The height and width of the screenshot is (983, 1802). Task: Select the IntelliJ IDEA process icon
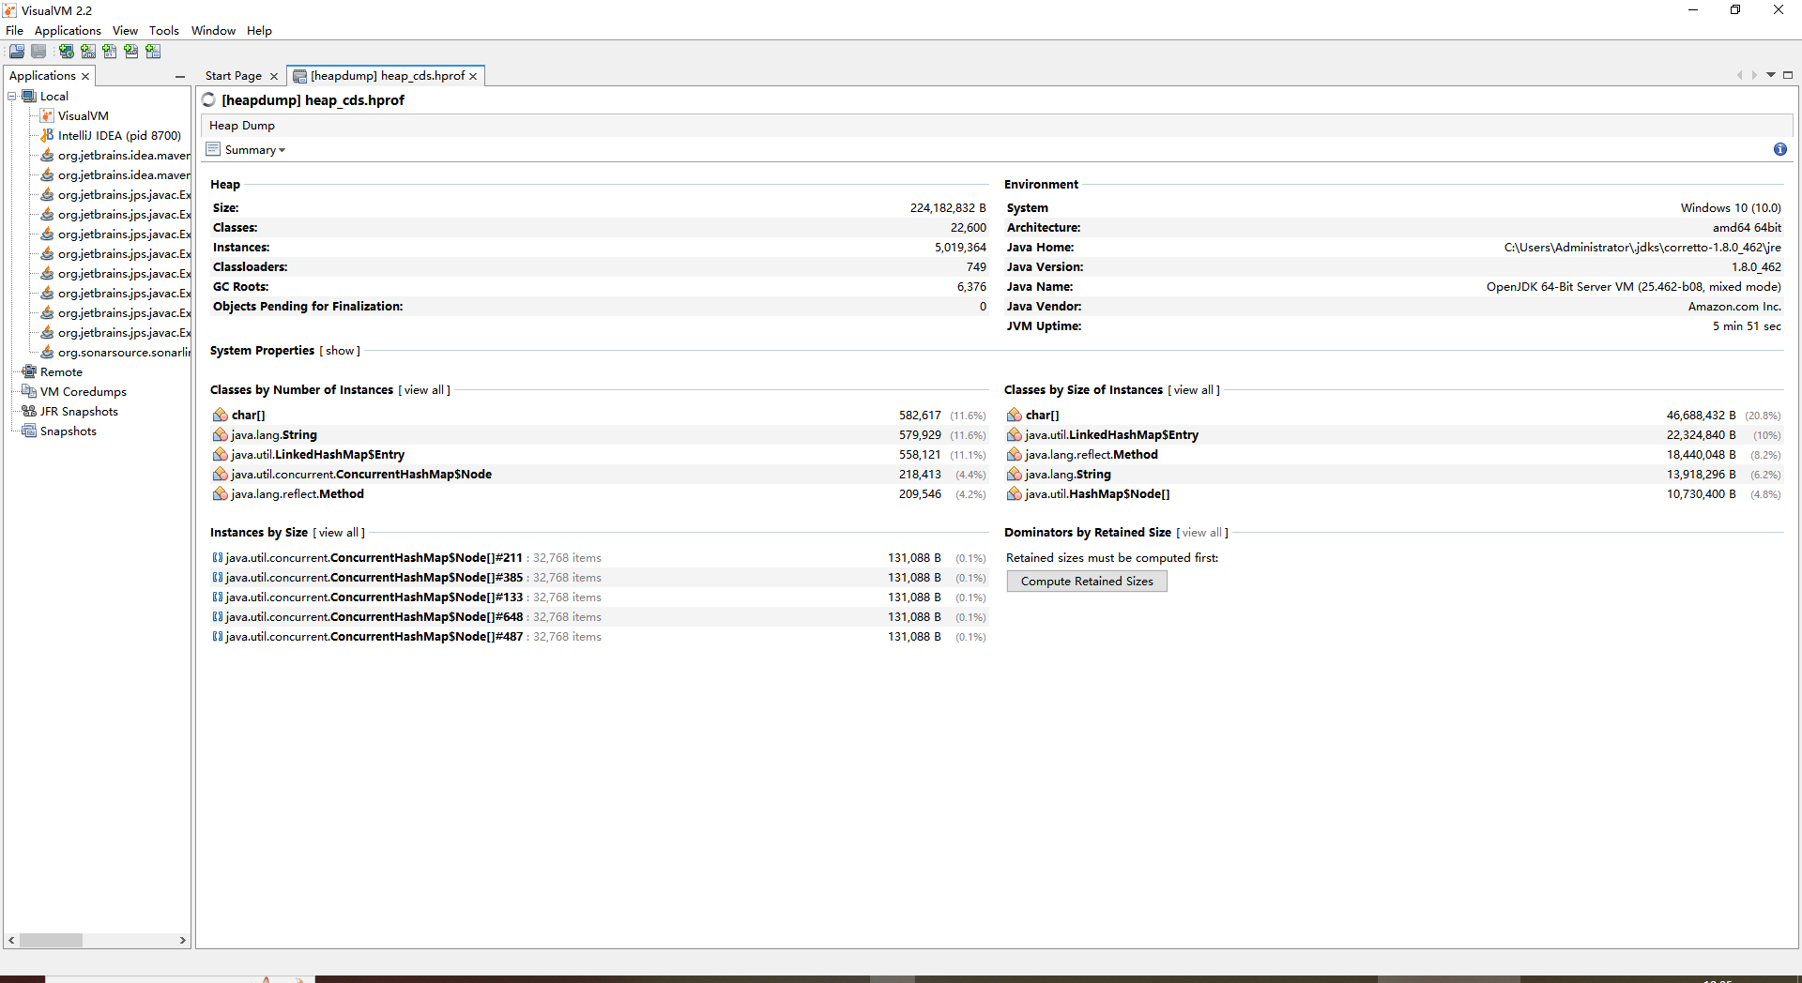[47, 135]
